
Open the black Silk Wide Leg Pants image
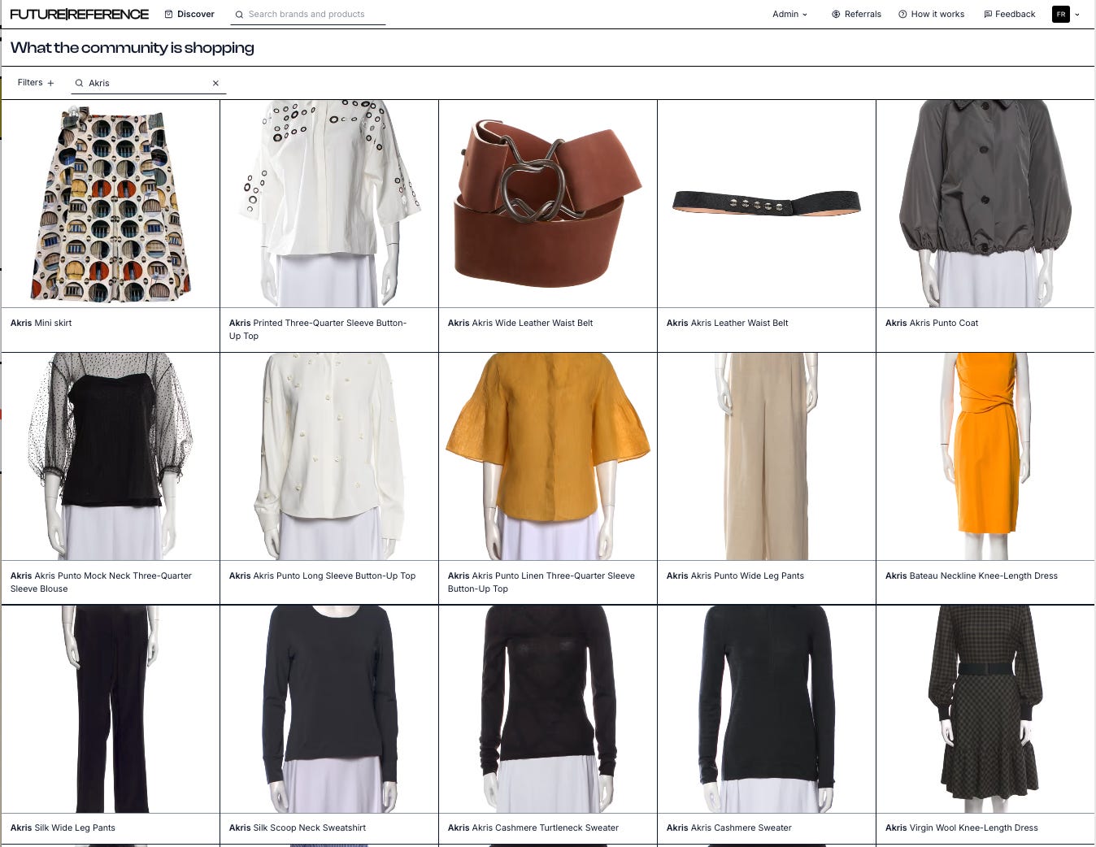[x=111, y=709]
